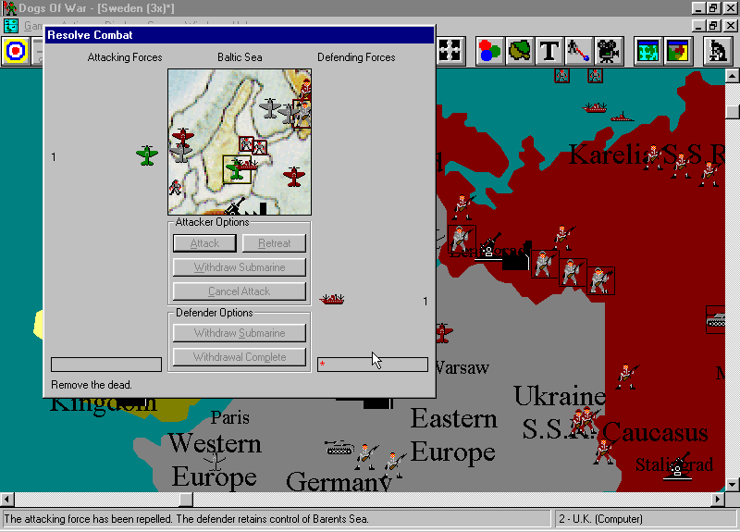The height and width of the screenshot is (532, 740).
Task: Click the green territory map toolbar icon
Action: point(520,51)
